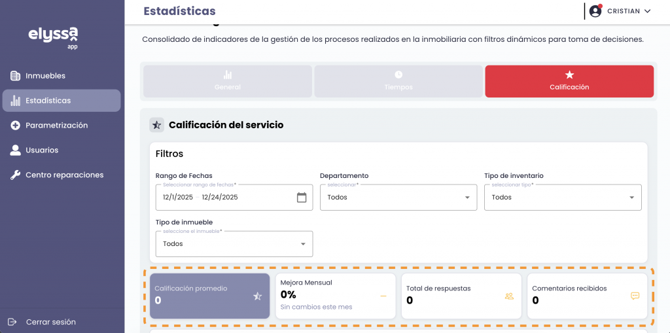Click Cerrar sesión to log out
Image resolution: width=670 pixels, height=333 pixels.
point(50,322)
